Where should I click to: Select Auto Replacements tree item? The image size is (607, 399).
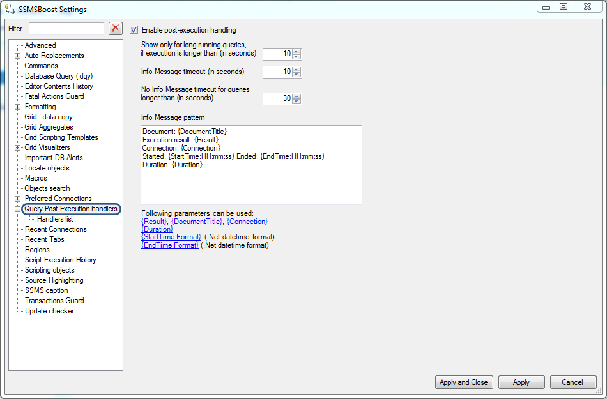click(x=54, y=56)
